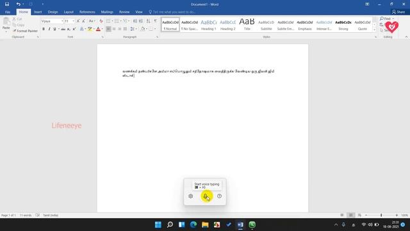Open Microsoft Edge from taskbar

[193, 225]
